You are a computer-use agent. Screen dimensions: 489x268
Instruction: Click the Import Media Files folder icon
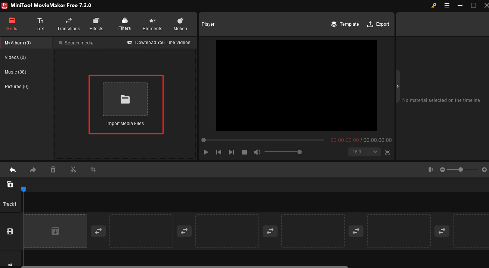pyautogui.click(x=125, y=99)
